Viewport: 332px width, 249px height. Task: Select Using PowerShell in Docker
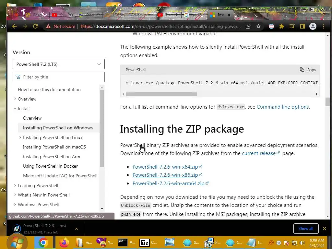tap(50, 166)
